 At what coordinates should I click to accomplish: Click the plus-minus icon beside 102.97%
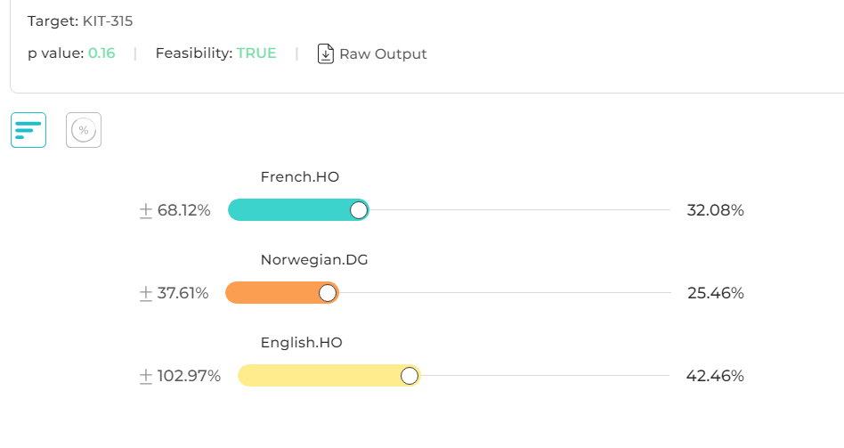tap(146, 376)
